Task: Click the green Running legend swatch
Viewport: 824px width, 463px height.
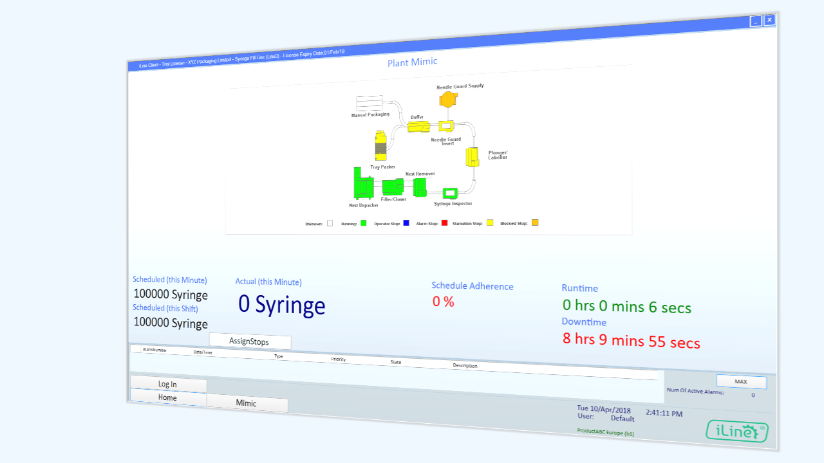Action: pos(363,222)
